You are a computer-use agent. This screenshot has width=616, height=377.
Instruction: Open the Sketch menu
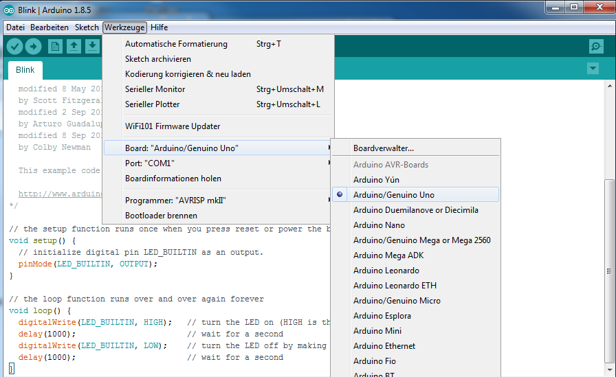(87, 27)
